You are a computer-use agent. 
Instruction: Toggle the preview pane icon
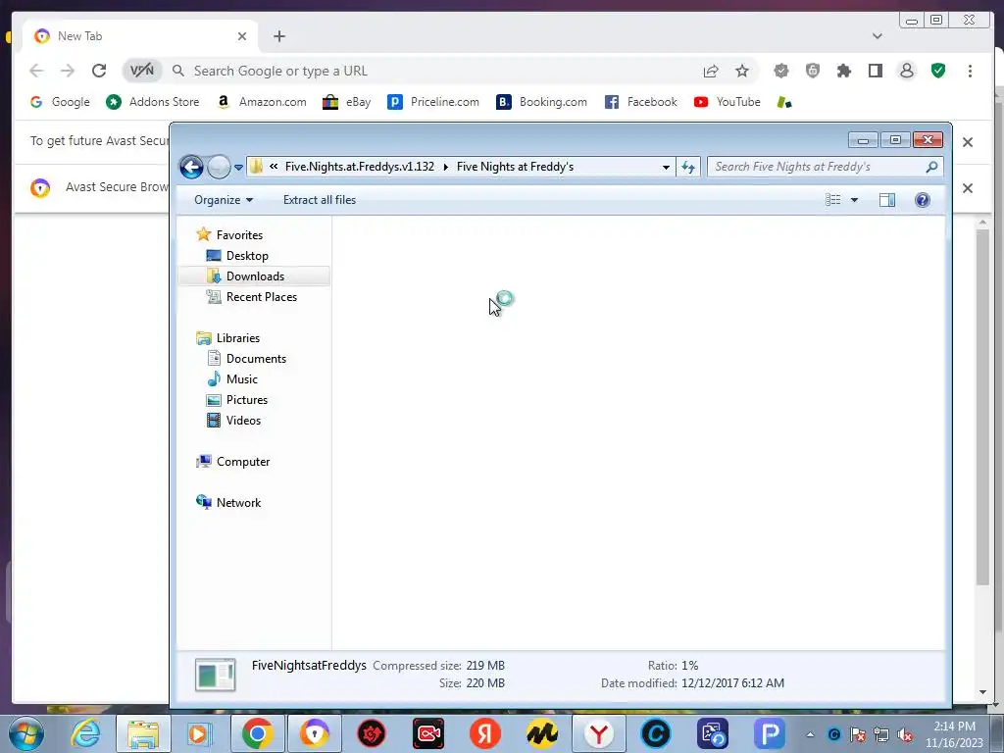pos(886,200)
